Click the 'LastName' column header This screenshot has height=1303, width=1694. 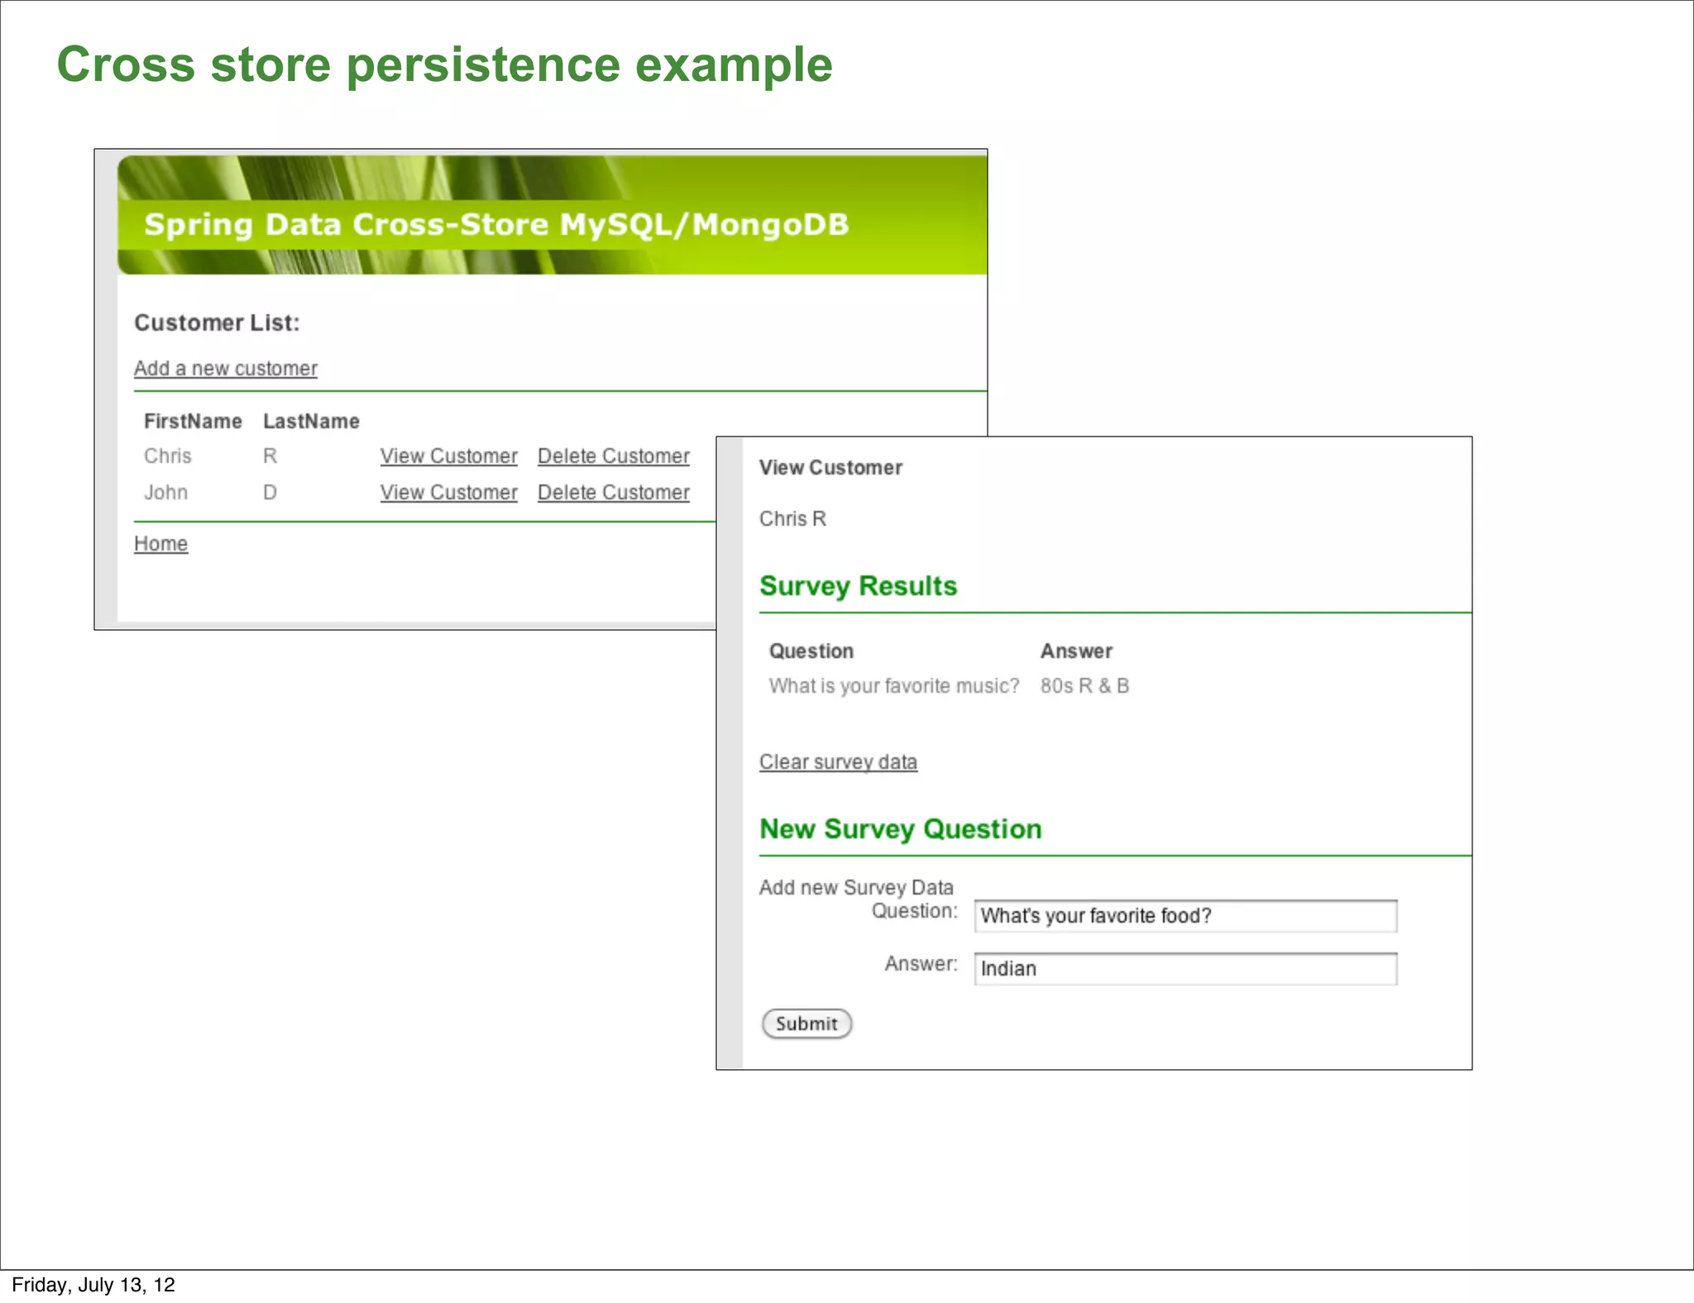click(x=311, y=421)
